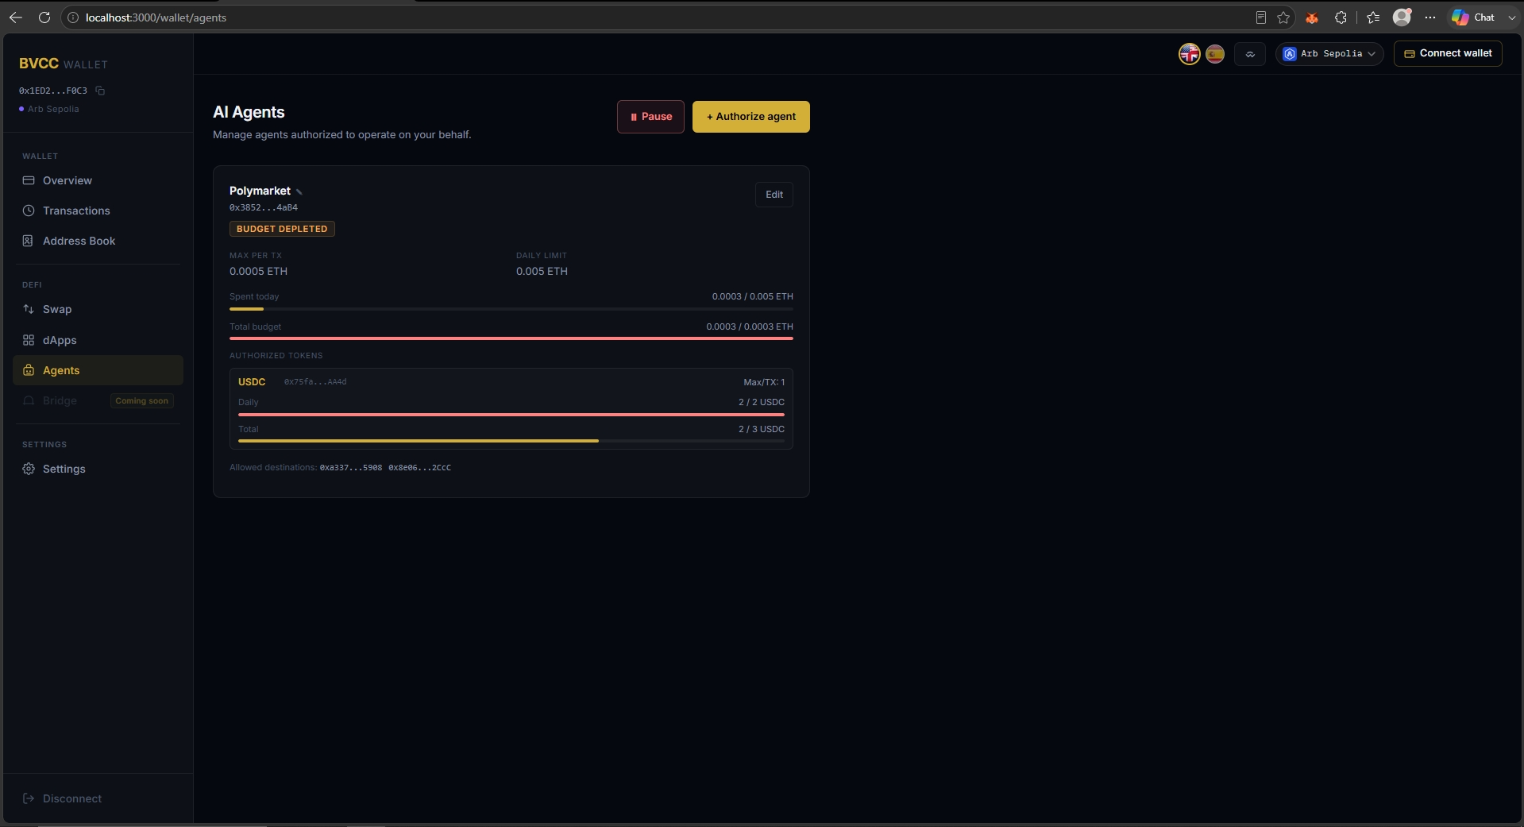Screen dimensions: 1524x827
Task: Click the BVCC WALLET logo
Action: click(x=64, y=64)
